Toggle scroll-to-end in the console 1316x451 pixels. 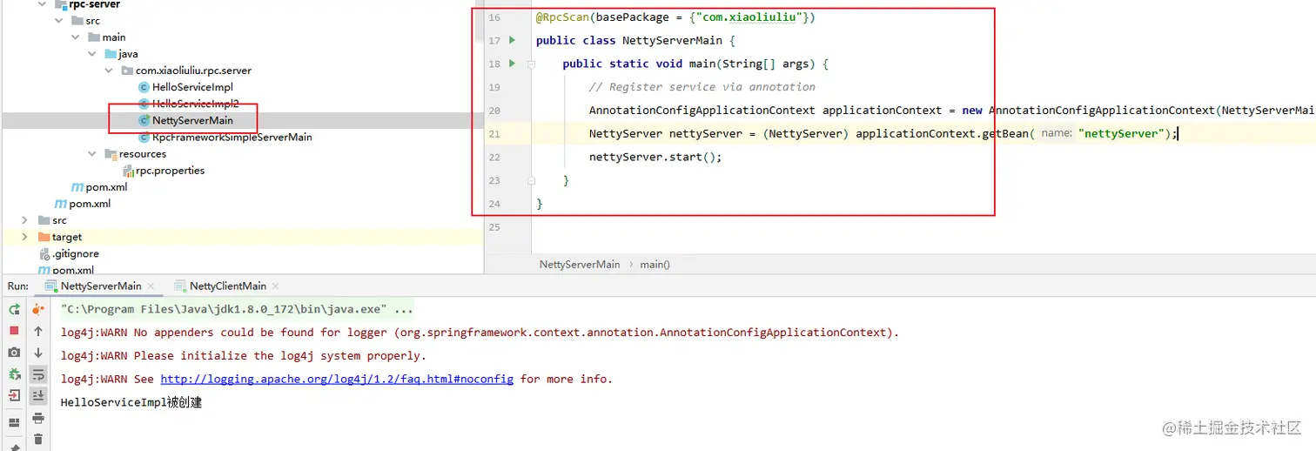38,396
